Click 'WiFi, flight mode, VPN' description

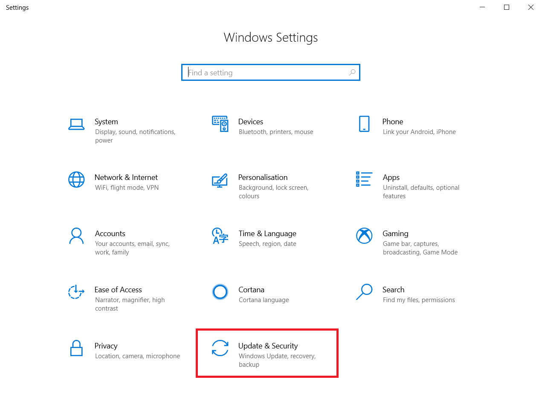coord(127,188)
